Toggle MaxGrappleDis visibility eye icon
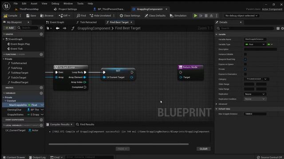284x159 pixels. (x=42, y=105)
